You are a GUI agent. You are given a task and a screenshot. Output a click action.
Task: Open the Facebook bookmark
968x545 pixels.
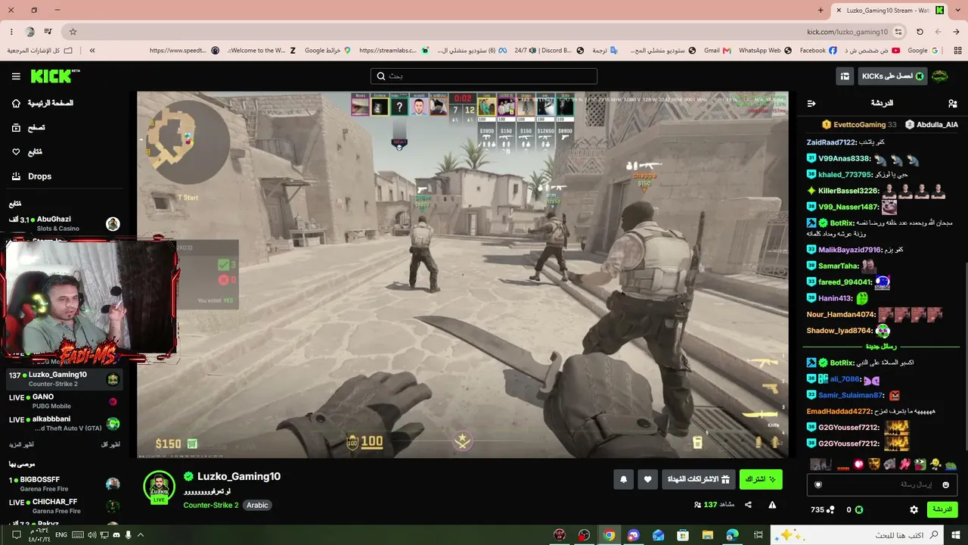819,51
